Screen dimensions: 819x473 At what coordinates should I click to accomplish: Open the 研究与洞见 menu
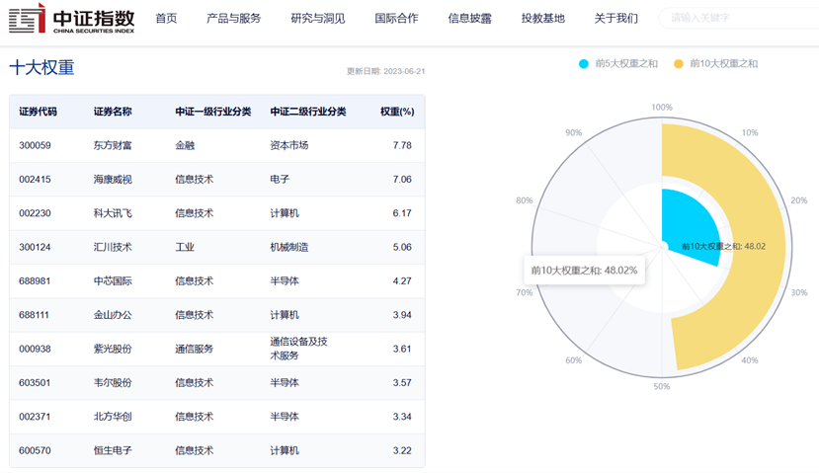point(317,19)
